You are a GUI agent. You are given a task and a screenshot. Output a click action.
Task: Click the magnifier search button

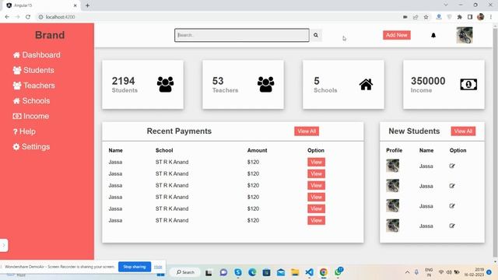(316, 35)
